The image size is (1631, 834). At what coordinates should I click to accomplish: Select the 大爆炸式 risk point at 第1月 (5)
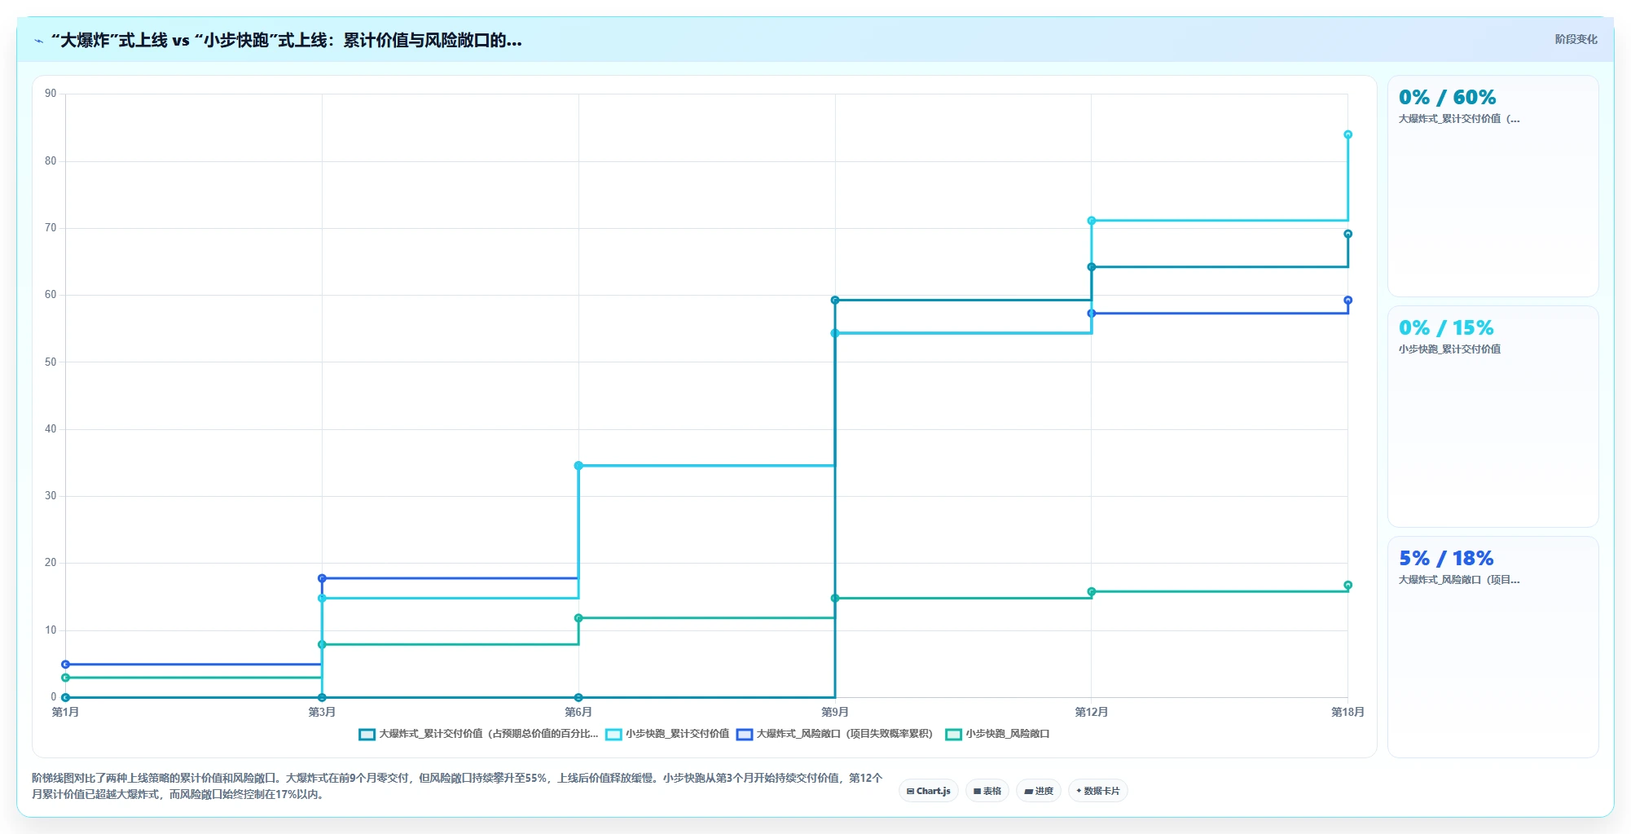(x=66, y=665)
